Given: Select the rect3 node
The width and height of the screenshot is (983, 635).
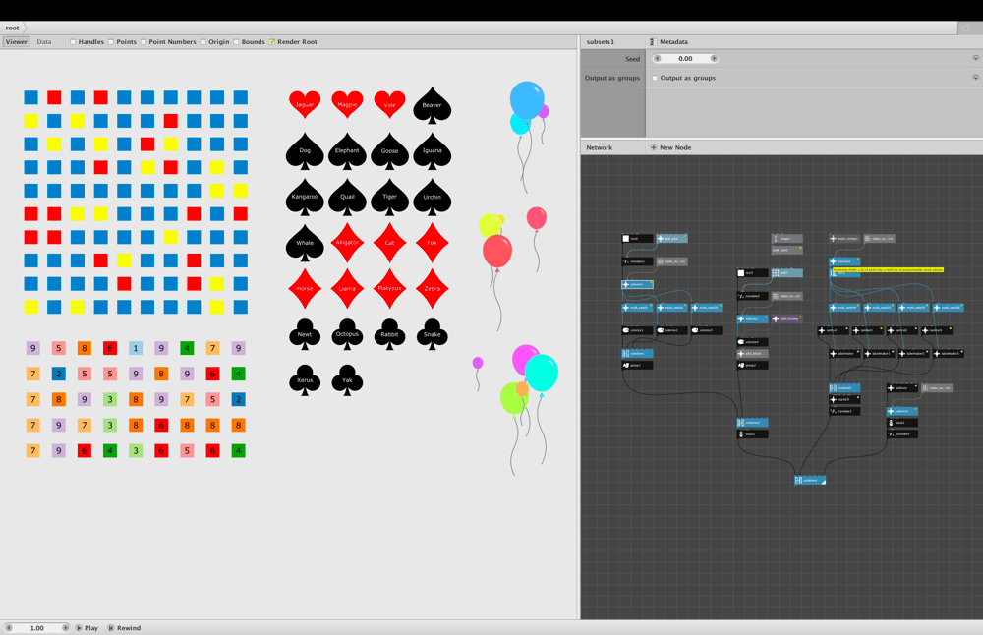Looking at the screenshot, I should 752,272.
